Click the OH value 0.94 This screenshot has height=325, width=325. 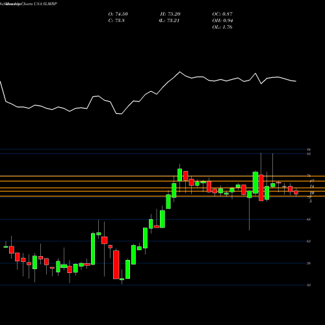coord(227,21)
